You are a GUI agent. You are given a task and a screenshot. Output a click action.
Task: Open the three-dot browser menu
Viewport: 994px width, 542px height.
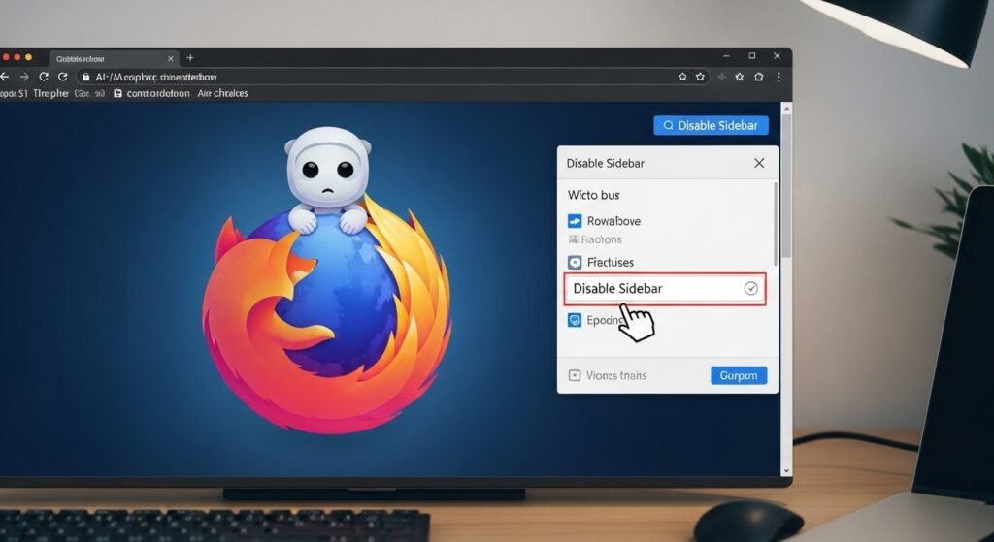(779, 76)
